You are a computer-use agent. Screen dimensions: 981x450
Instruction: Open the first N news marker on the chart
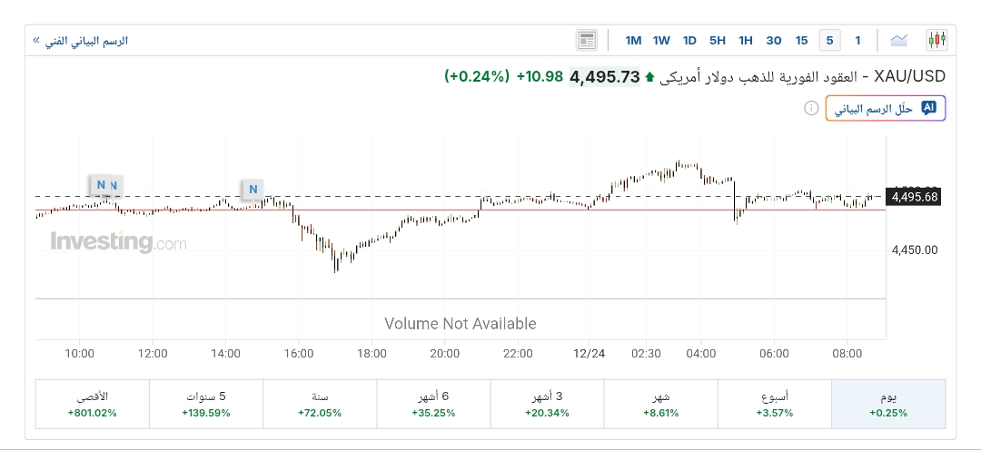(x=101, y=185)
